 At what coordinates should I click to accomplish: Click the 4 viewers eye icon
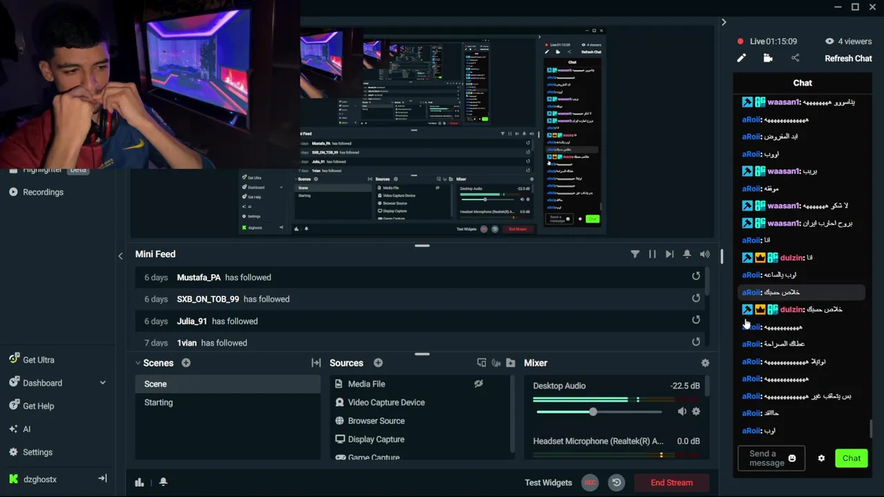829,41
